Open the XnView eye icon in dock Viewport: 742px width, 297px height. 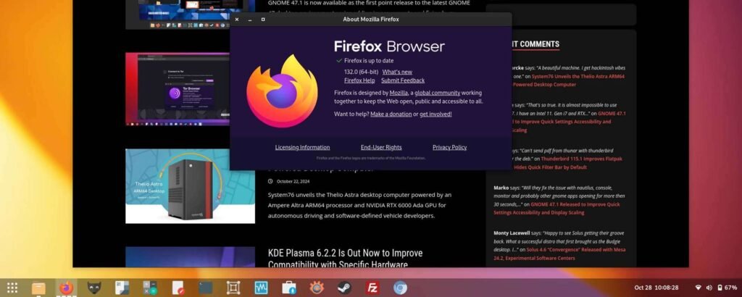pyautogui.click(x=317, y=288)
